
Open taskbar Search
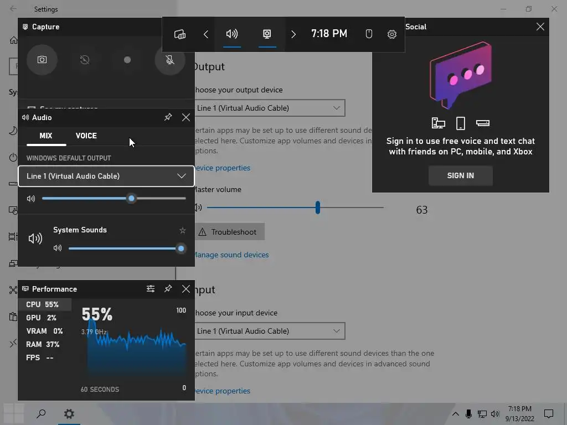click(41, 414)
